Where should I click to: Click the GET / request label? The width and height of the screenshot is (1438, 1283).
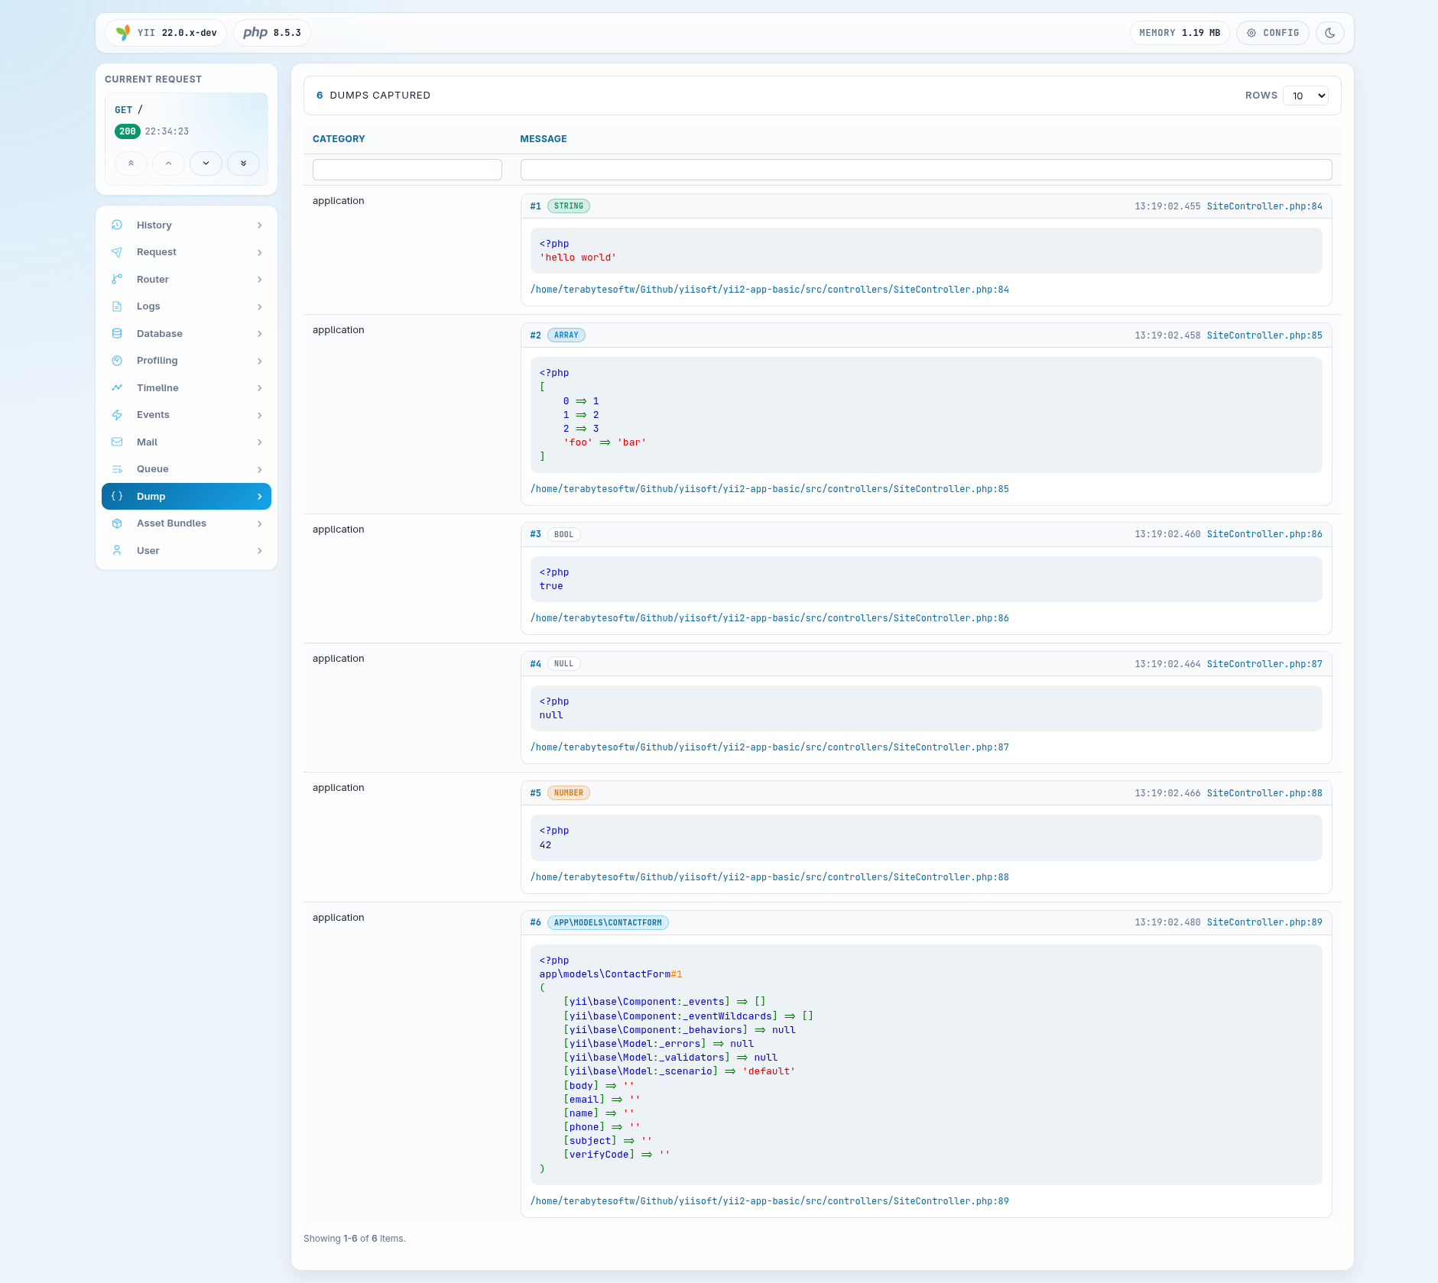128,109
